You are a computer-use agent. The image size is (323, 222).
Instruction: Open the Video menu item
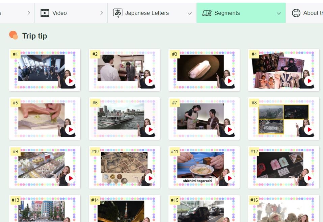[x=71, y=13]
